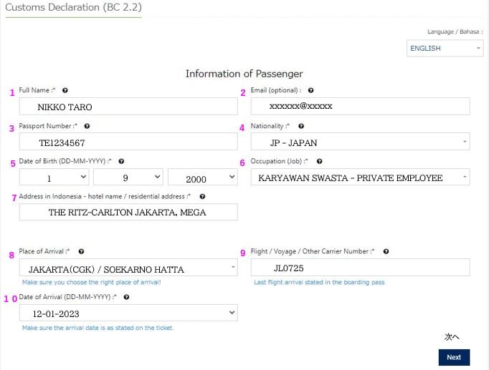
Task: Open the Nationality dropdown showing JP - JAPAN
Action: (360, 142)
